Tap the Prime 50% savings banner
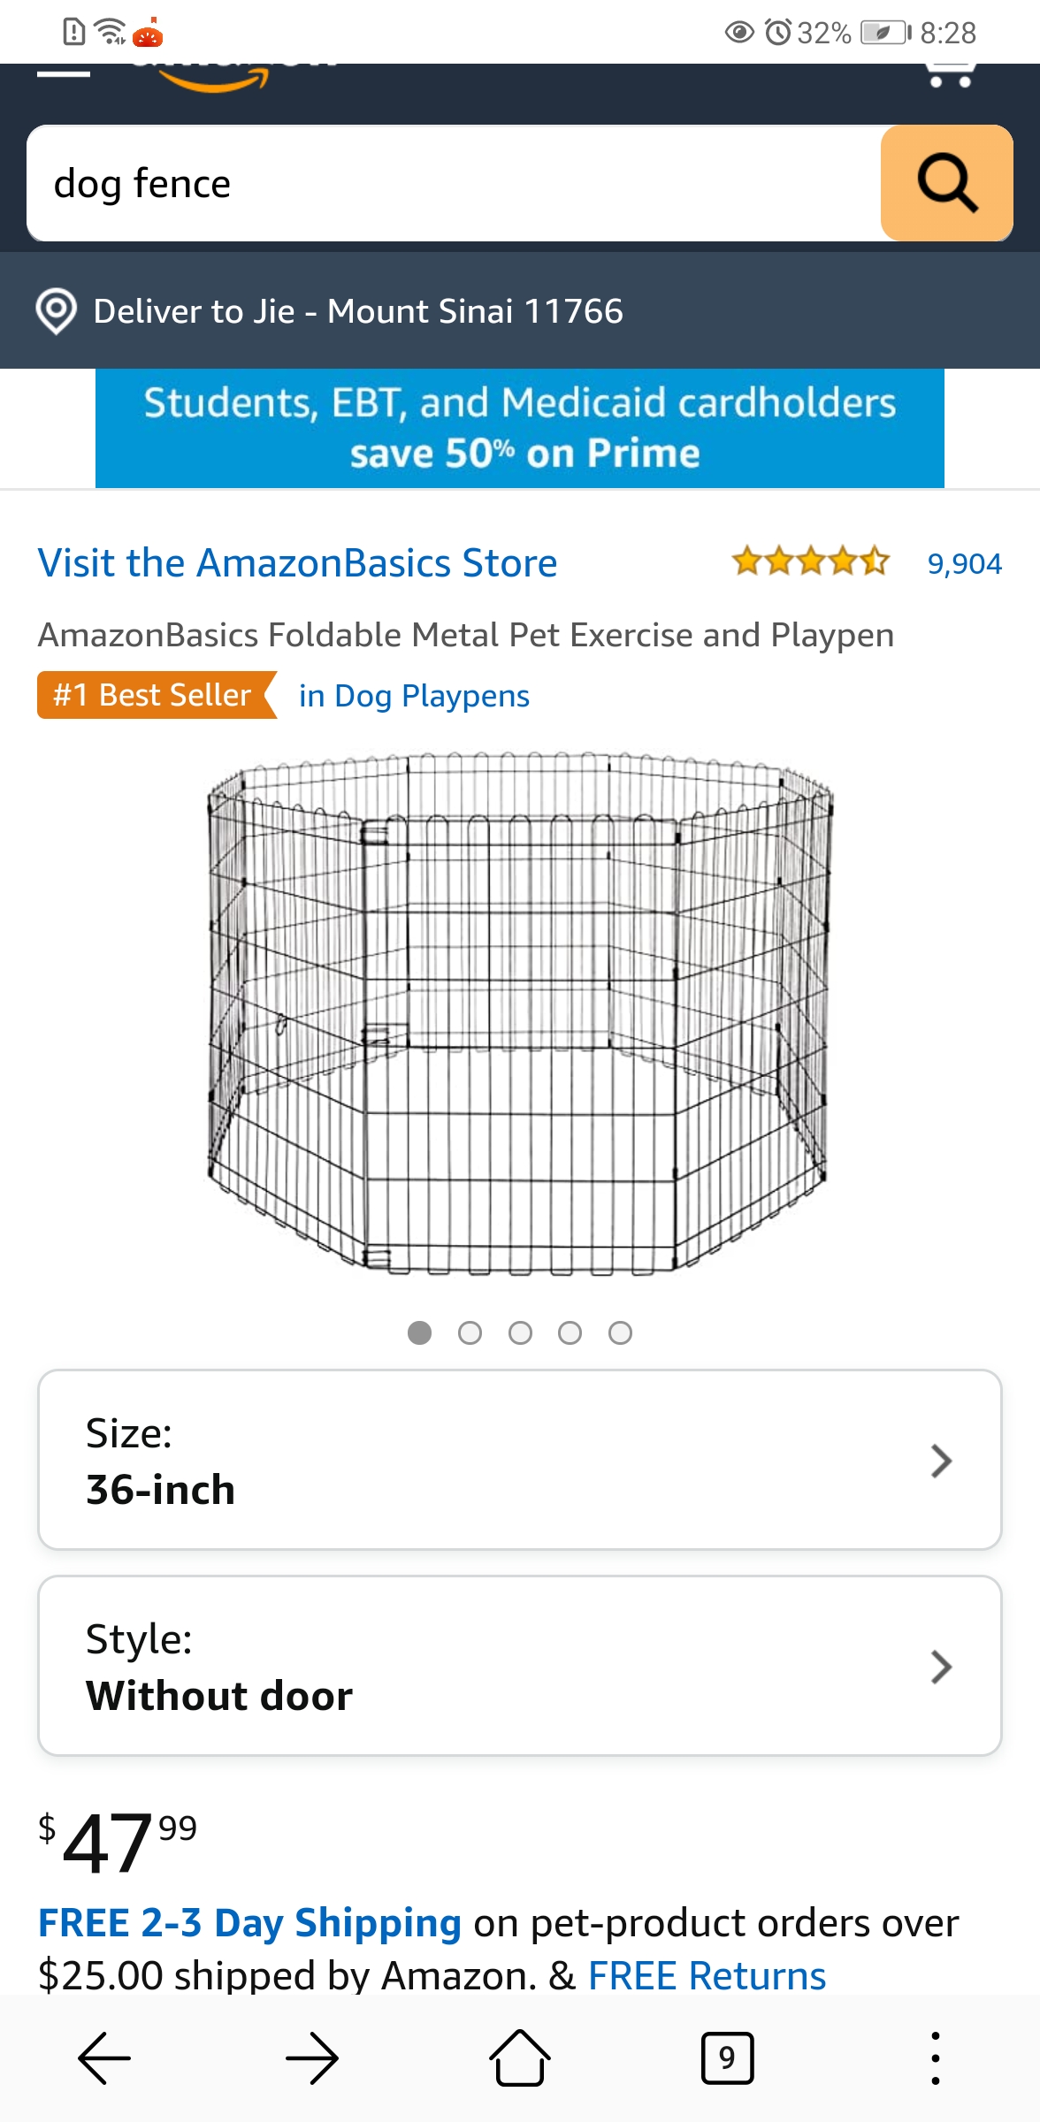 tap(520, 428)
